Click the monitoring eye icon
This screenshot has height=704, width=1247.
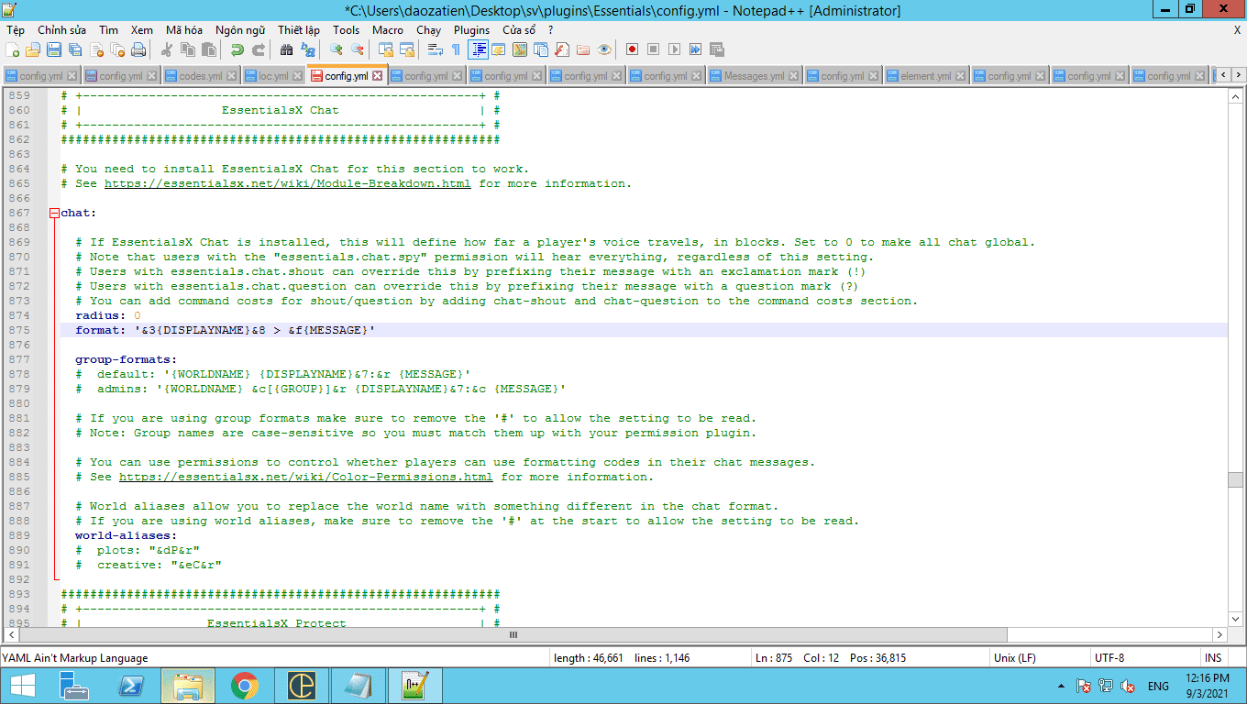click(x=604, y=49)
